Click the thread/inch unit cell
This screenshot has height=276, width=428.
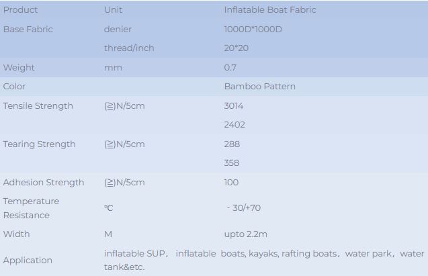[129, 48]
